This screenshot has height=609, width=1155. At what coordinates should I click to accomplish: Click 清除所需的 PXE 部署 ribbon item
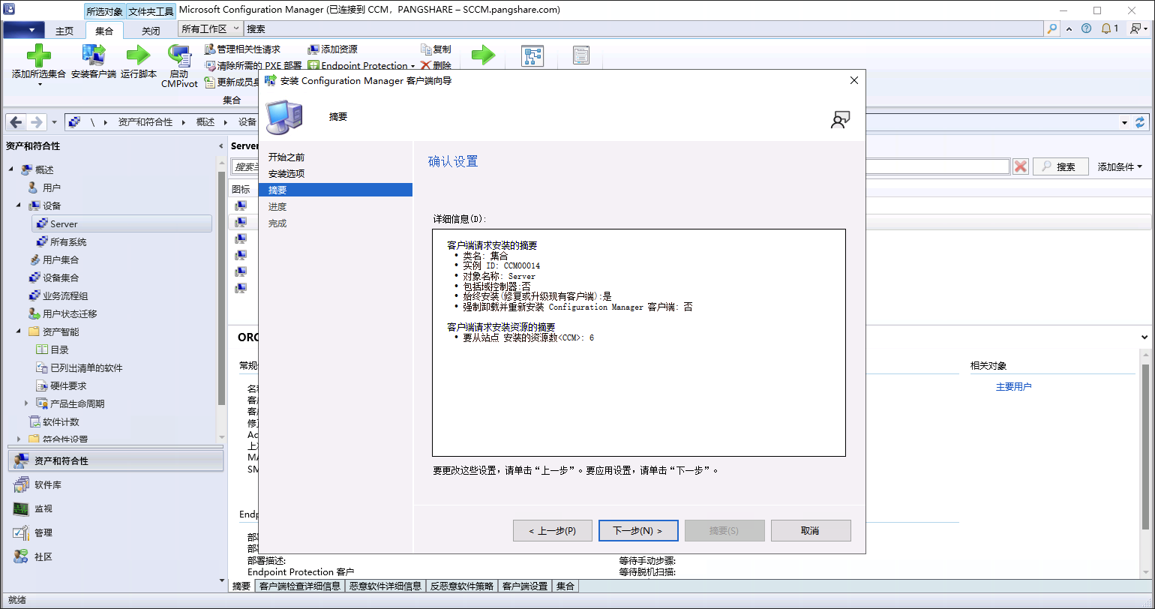[x=253, y=65]
